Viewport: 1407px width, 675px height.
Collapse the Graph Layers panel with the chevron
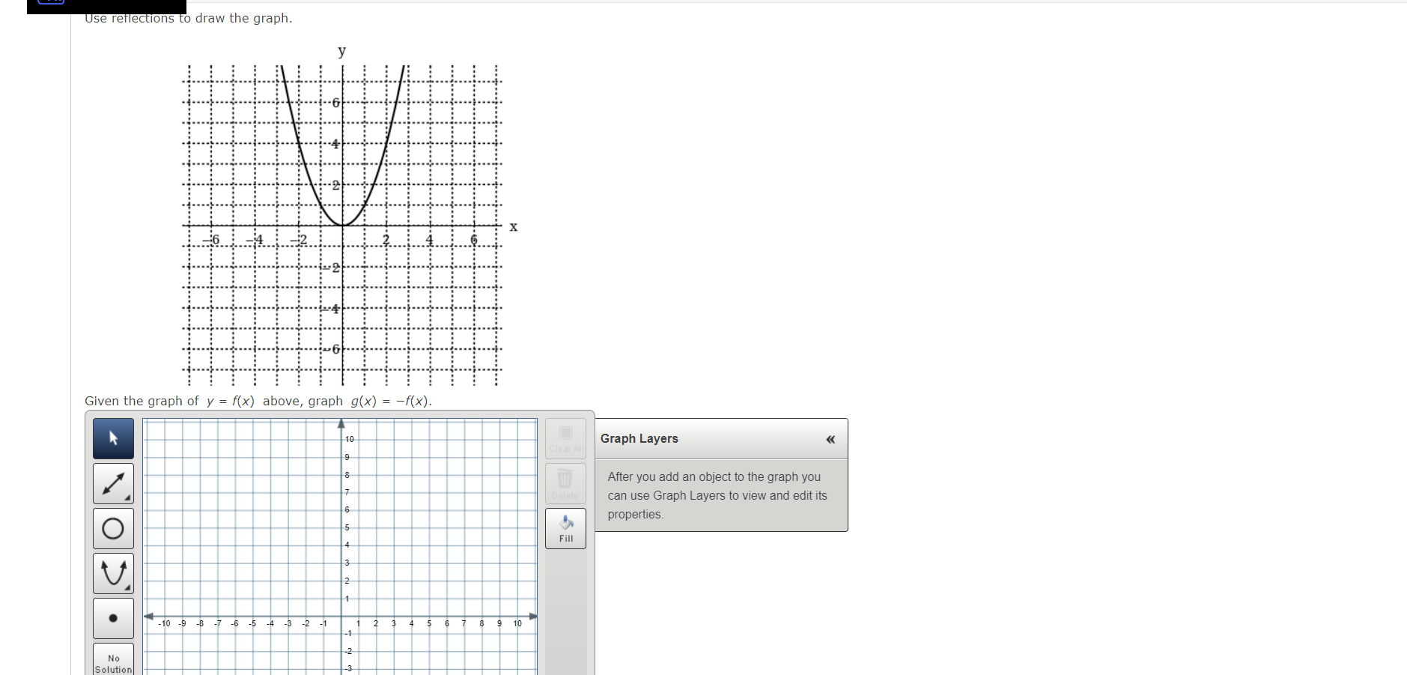point(830,440)
